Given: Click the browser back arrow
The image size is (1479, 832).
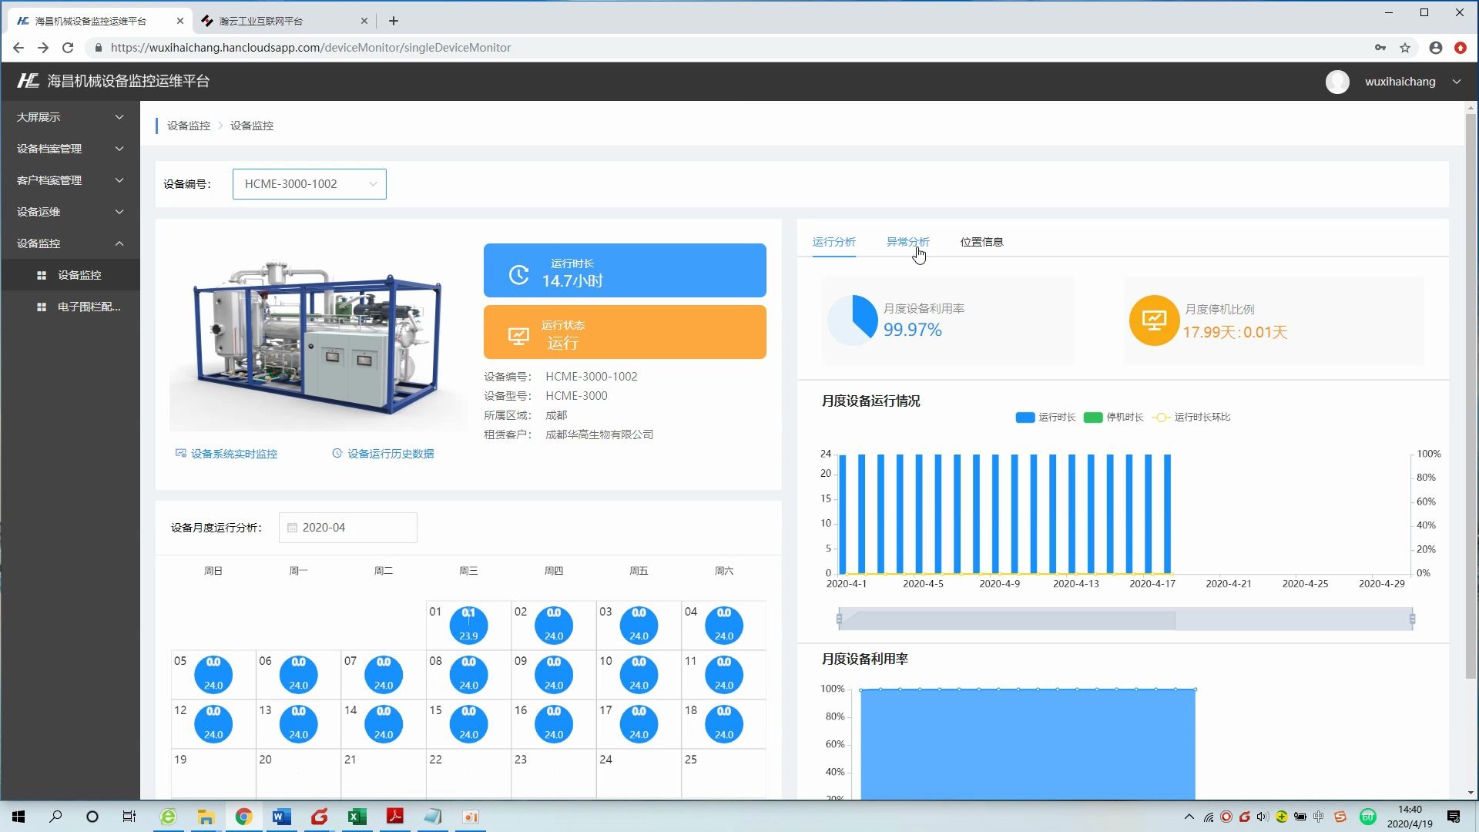Looking at the screenshot, I should pyautogui.click(x=18, y=48).
